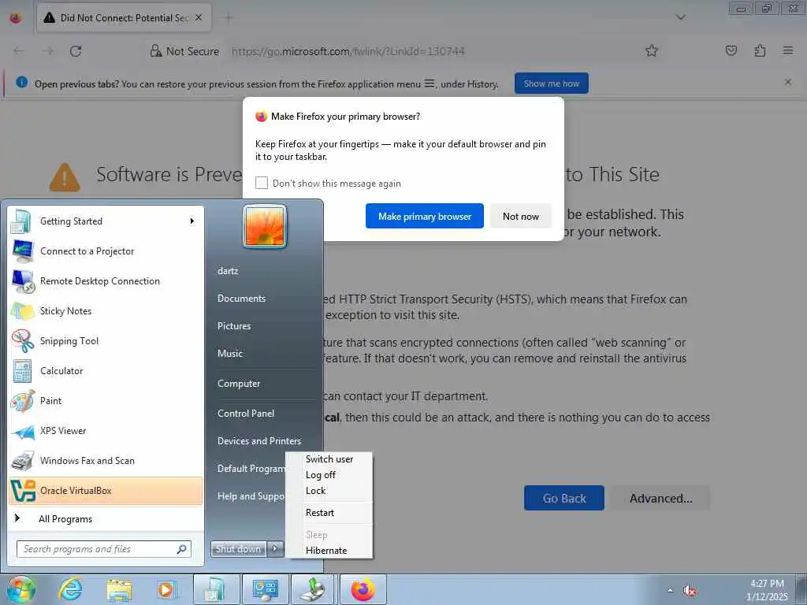Click the Windows Fax and Scan icon
This screenshot has width=807, height=605.
22,461
